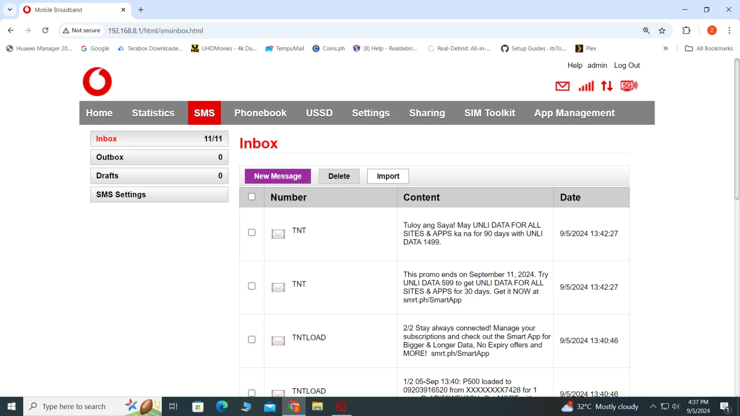Click the browser back arrow
The height and width of the screenshot is (416, 740).
click(10, 31)
